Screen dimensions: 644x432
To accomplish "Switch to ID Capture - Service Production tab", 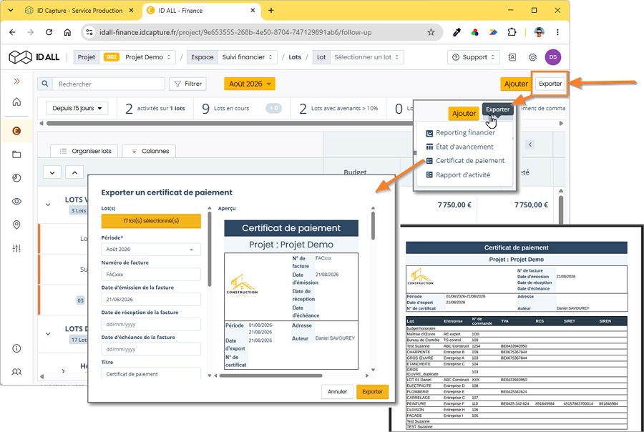I will point(79,10).
